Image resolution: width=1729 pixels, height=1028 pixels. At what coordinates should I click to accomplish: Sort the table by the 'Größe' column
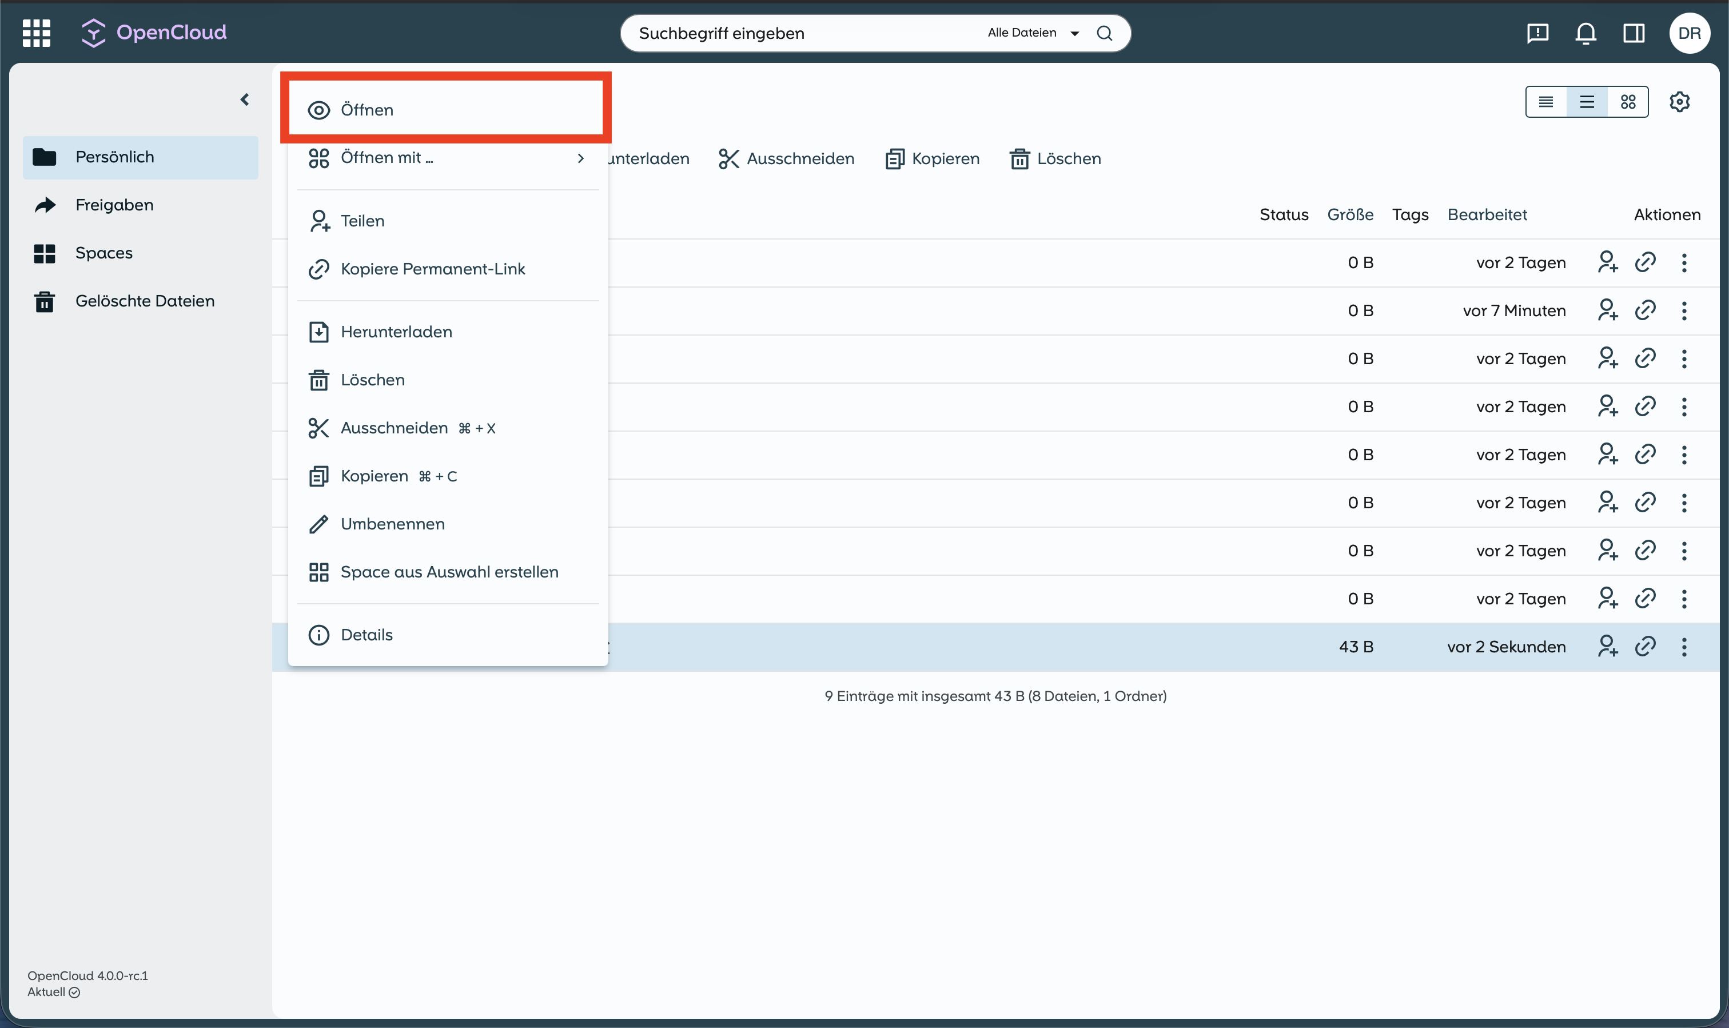pos(1349,215)
